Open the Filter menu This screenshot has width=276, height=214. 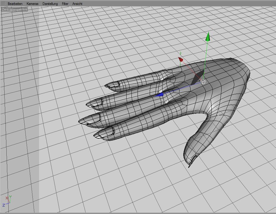[65, 4]
